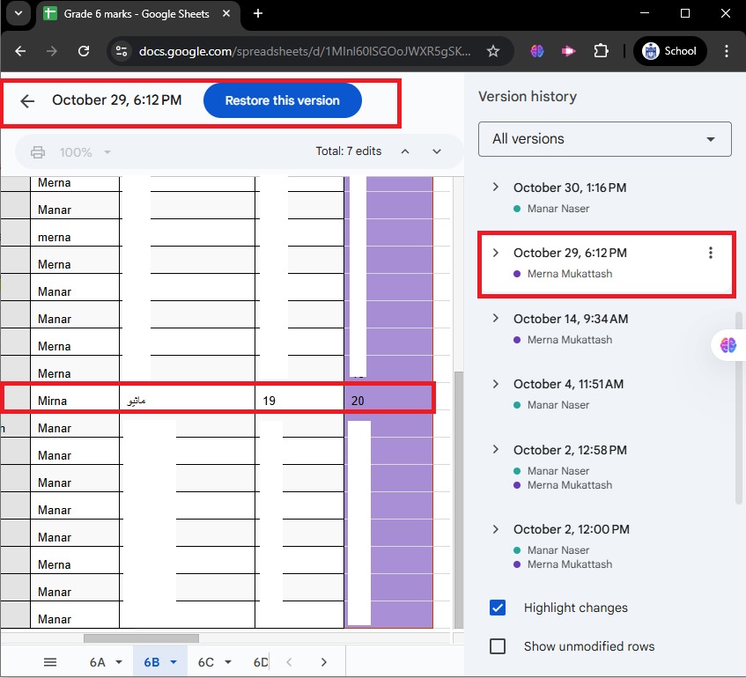Enable Show unmodified rows checkbox
746x678 pixels.
pos(498,646)
